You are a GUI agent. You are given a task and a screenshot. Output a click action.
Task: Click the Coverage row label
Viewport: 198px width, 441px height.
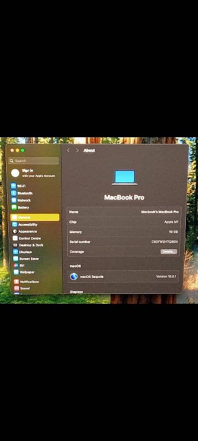[x=76, y=252]
